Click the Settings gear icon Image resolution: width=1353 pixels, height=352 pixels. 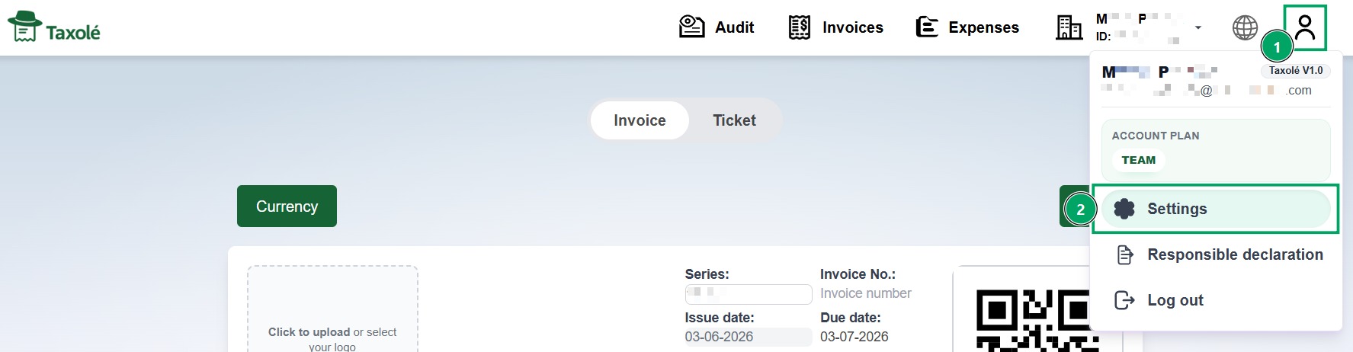1124,209
